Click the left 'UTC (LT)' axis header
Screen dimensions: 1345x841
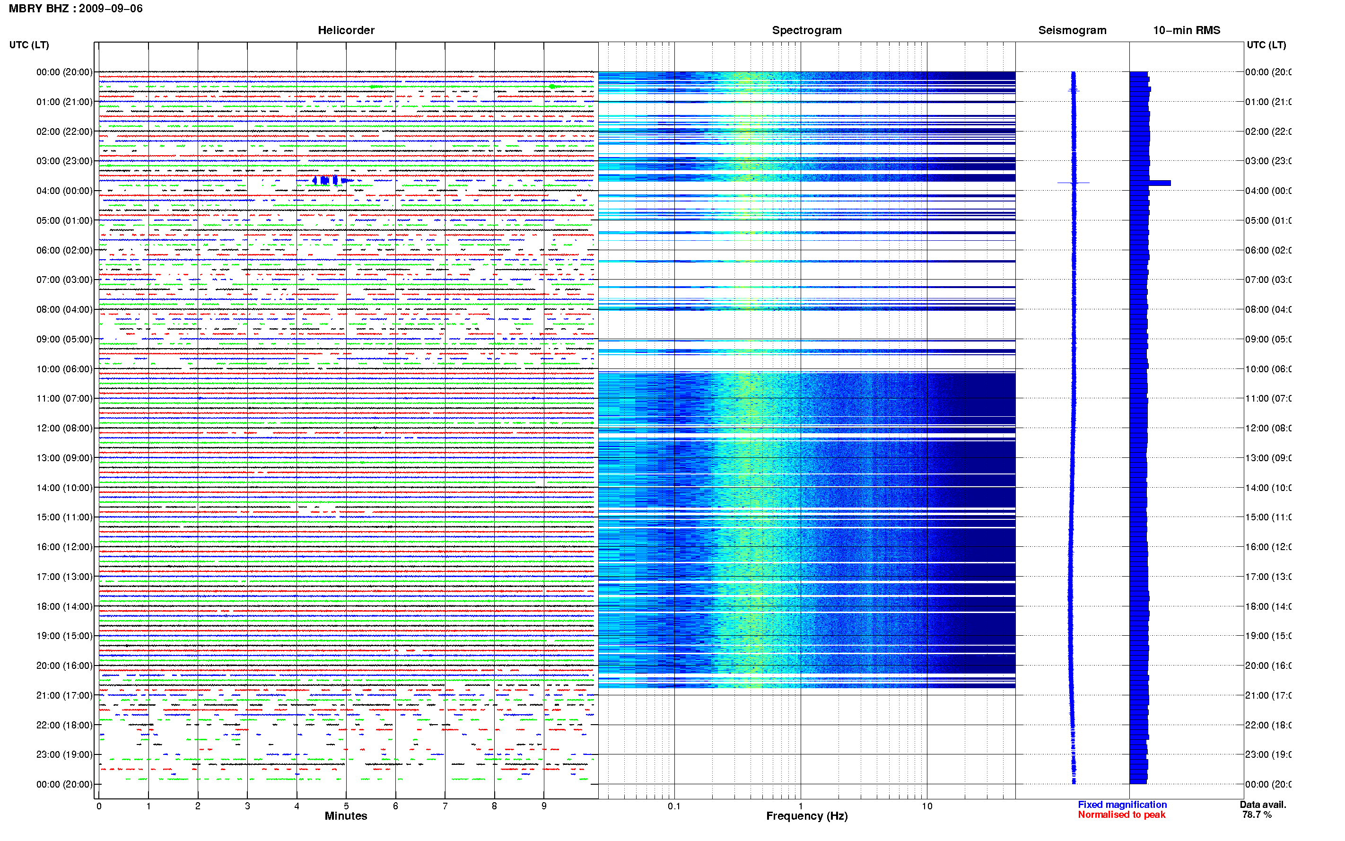pyautogui.click(x=29, y=44)
